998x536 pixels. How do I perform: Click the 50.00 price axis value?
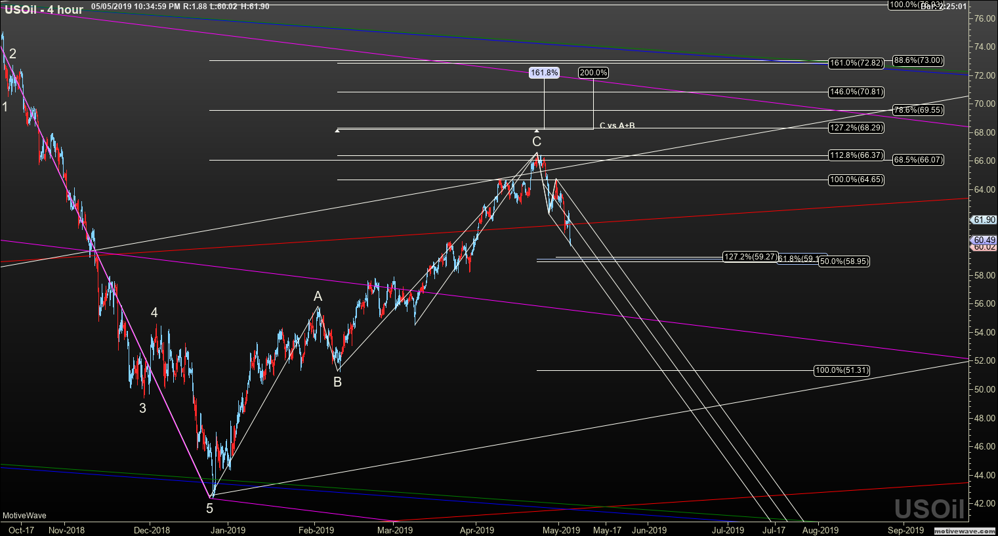click(x=984, y=389)
